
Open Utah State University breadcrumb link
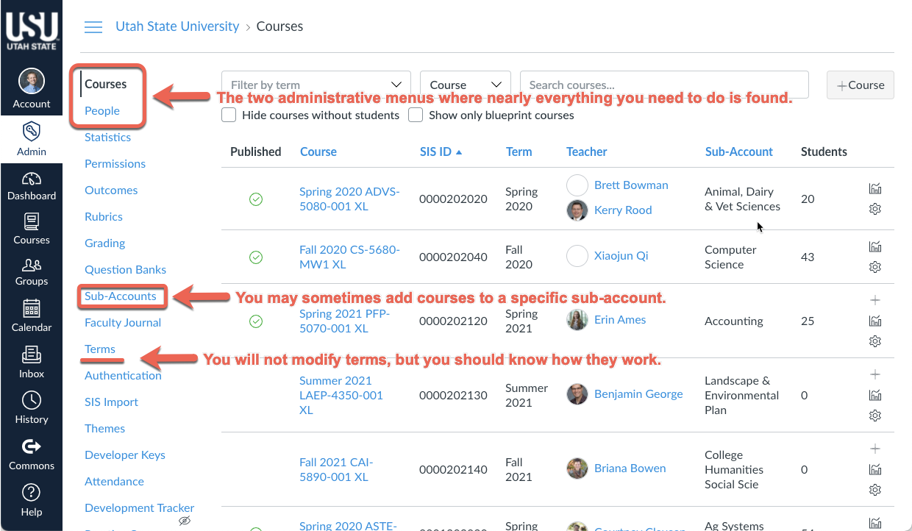tap(177, 26)
